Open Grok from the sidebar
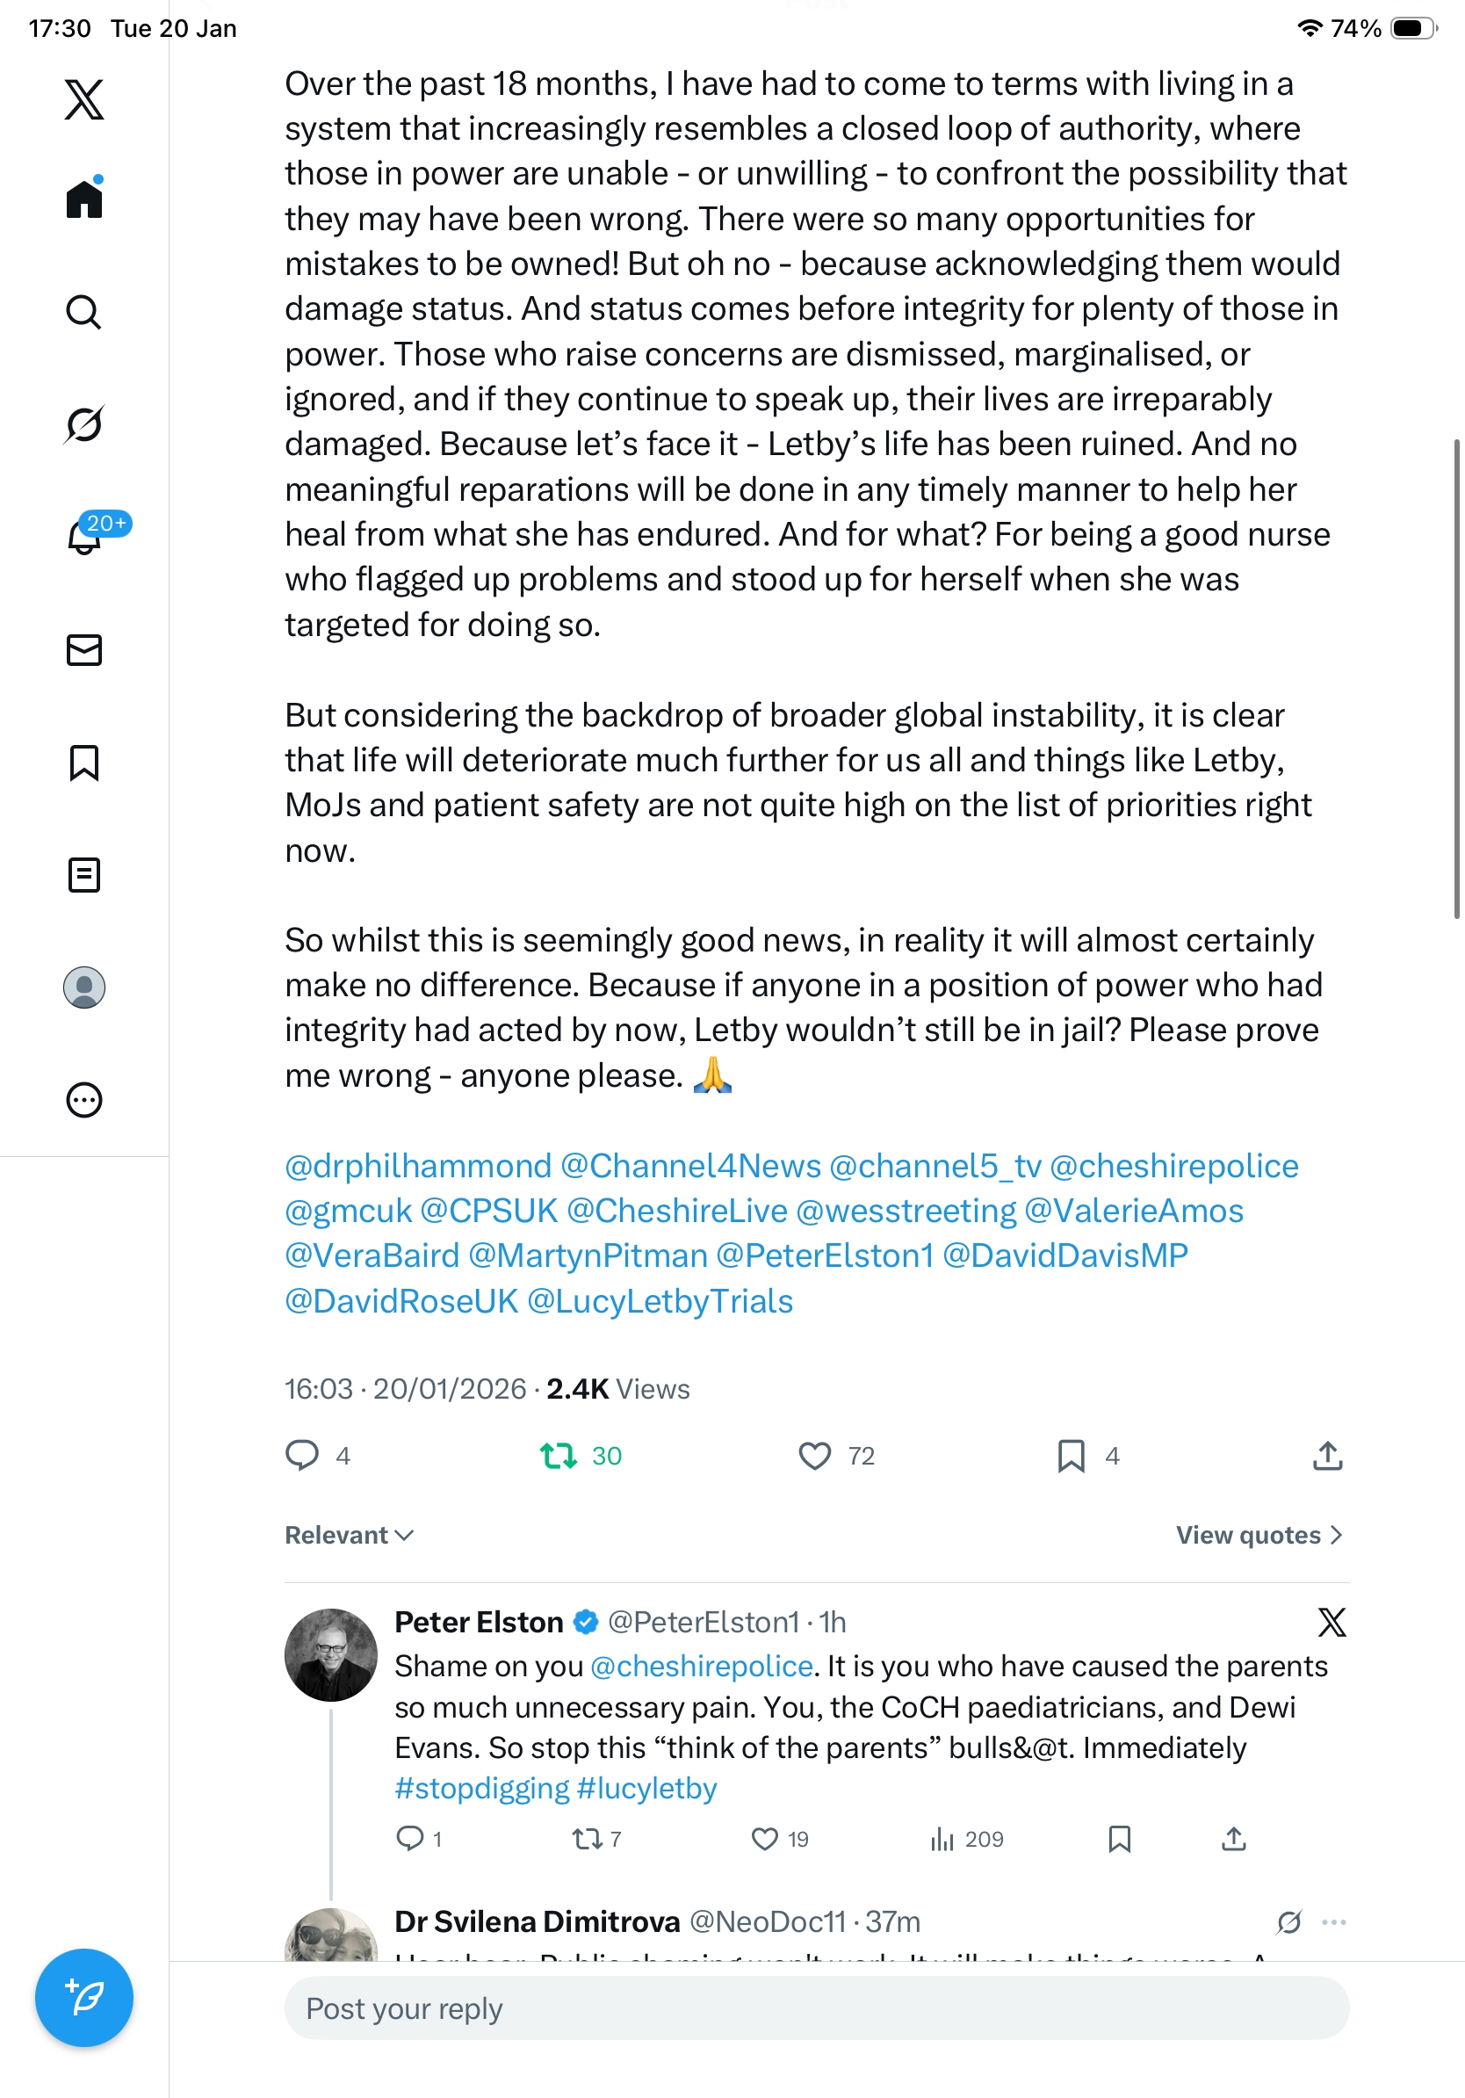The height and width of the screenshot is (2098, 1465). click(84, 424)
